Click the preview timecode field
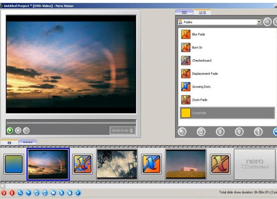The height and width of the screenshot is (199, 277). [120, 131]
